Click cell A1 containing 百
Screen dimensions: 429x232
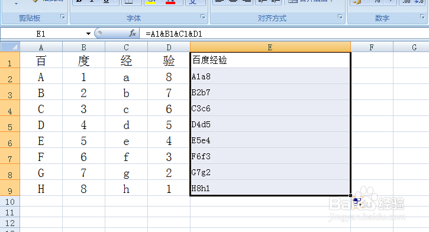point(41,60)
